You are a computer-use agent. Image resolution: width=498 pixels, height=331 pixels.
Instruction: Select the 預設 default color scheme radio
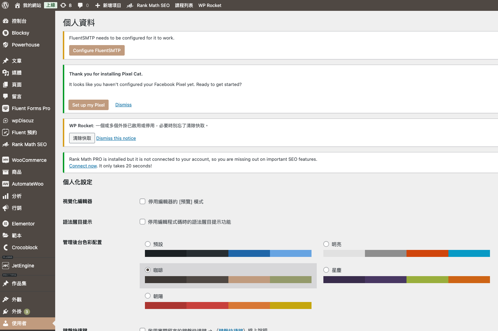148,244
